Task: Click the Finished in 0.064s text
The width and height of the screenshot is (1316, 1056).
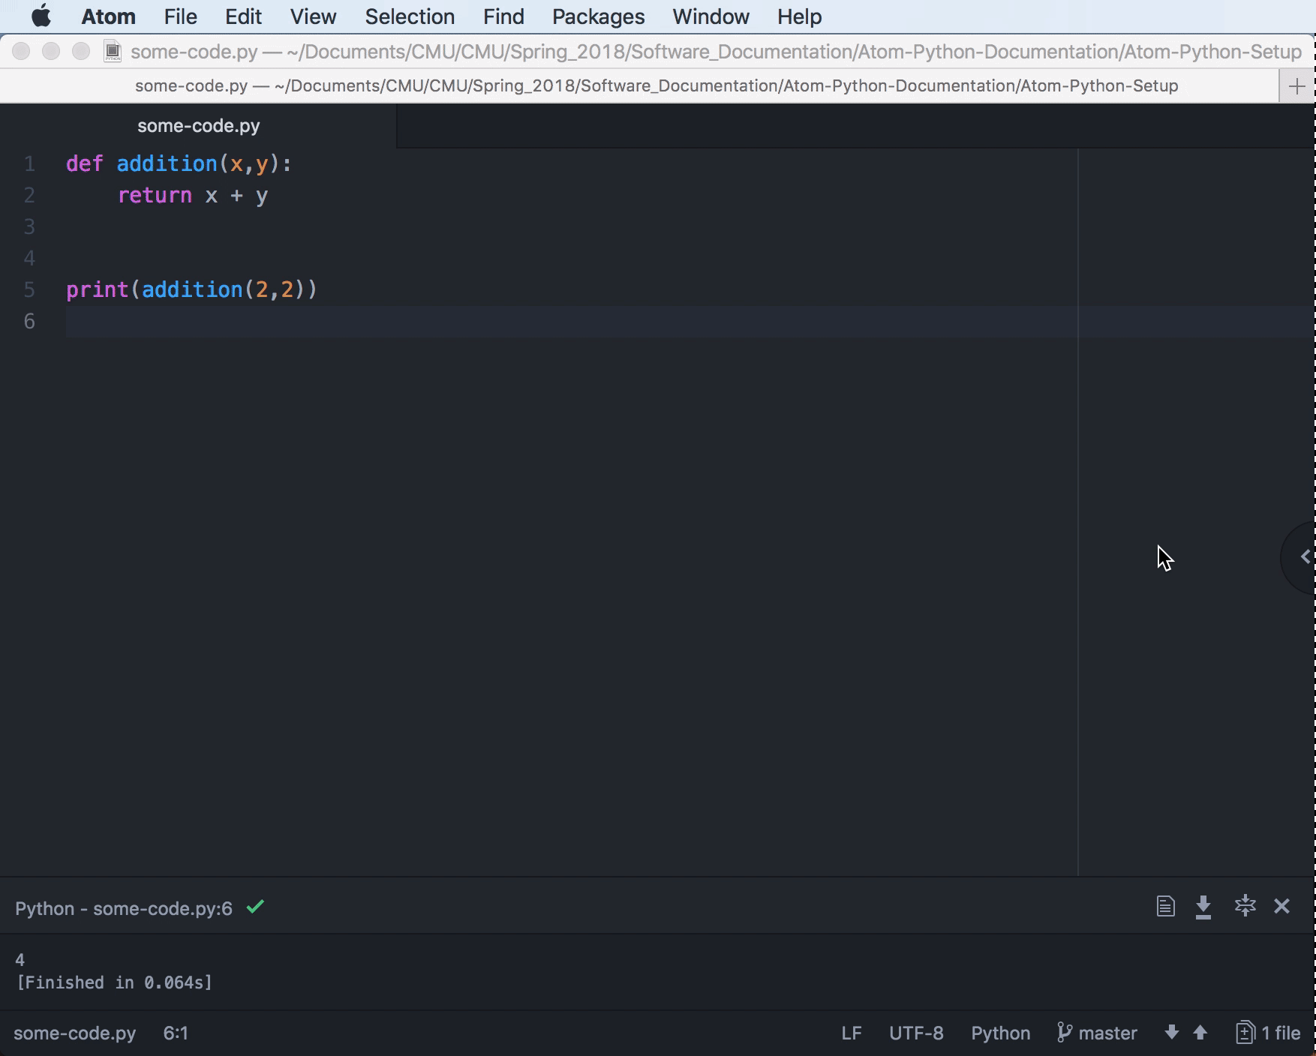Action: click(x=114, y=982)
